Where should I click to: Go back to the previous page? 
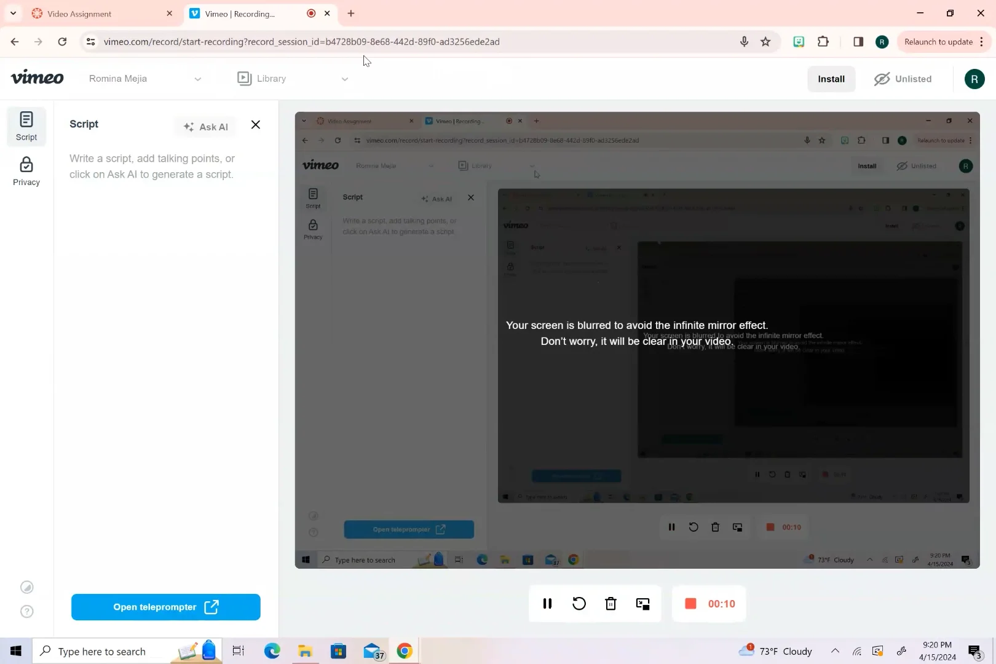(x=15, y=42)
